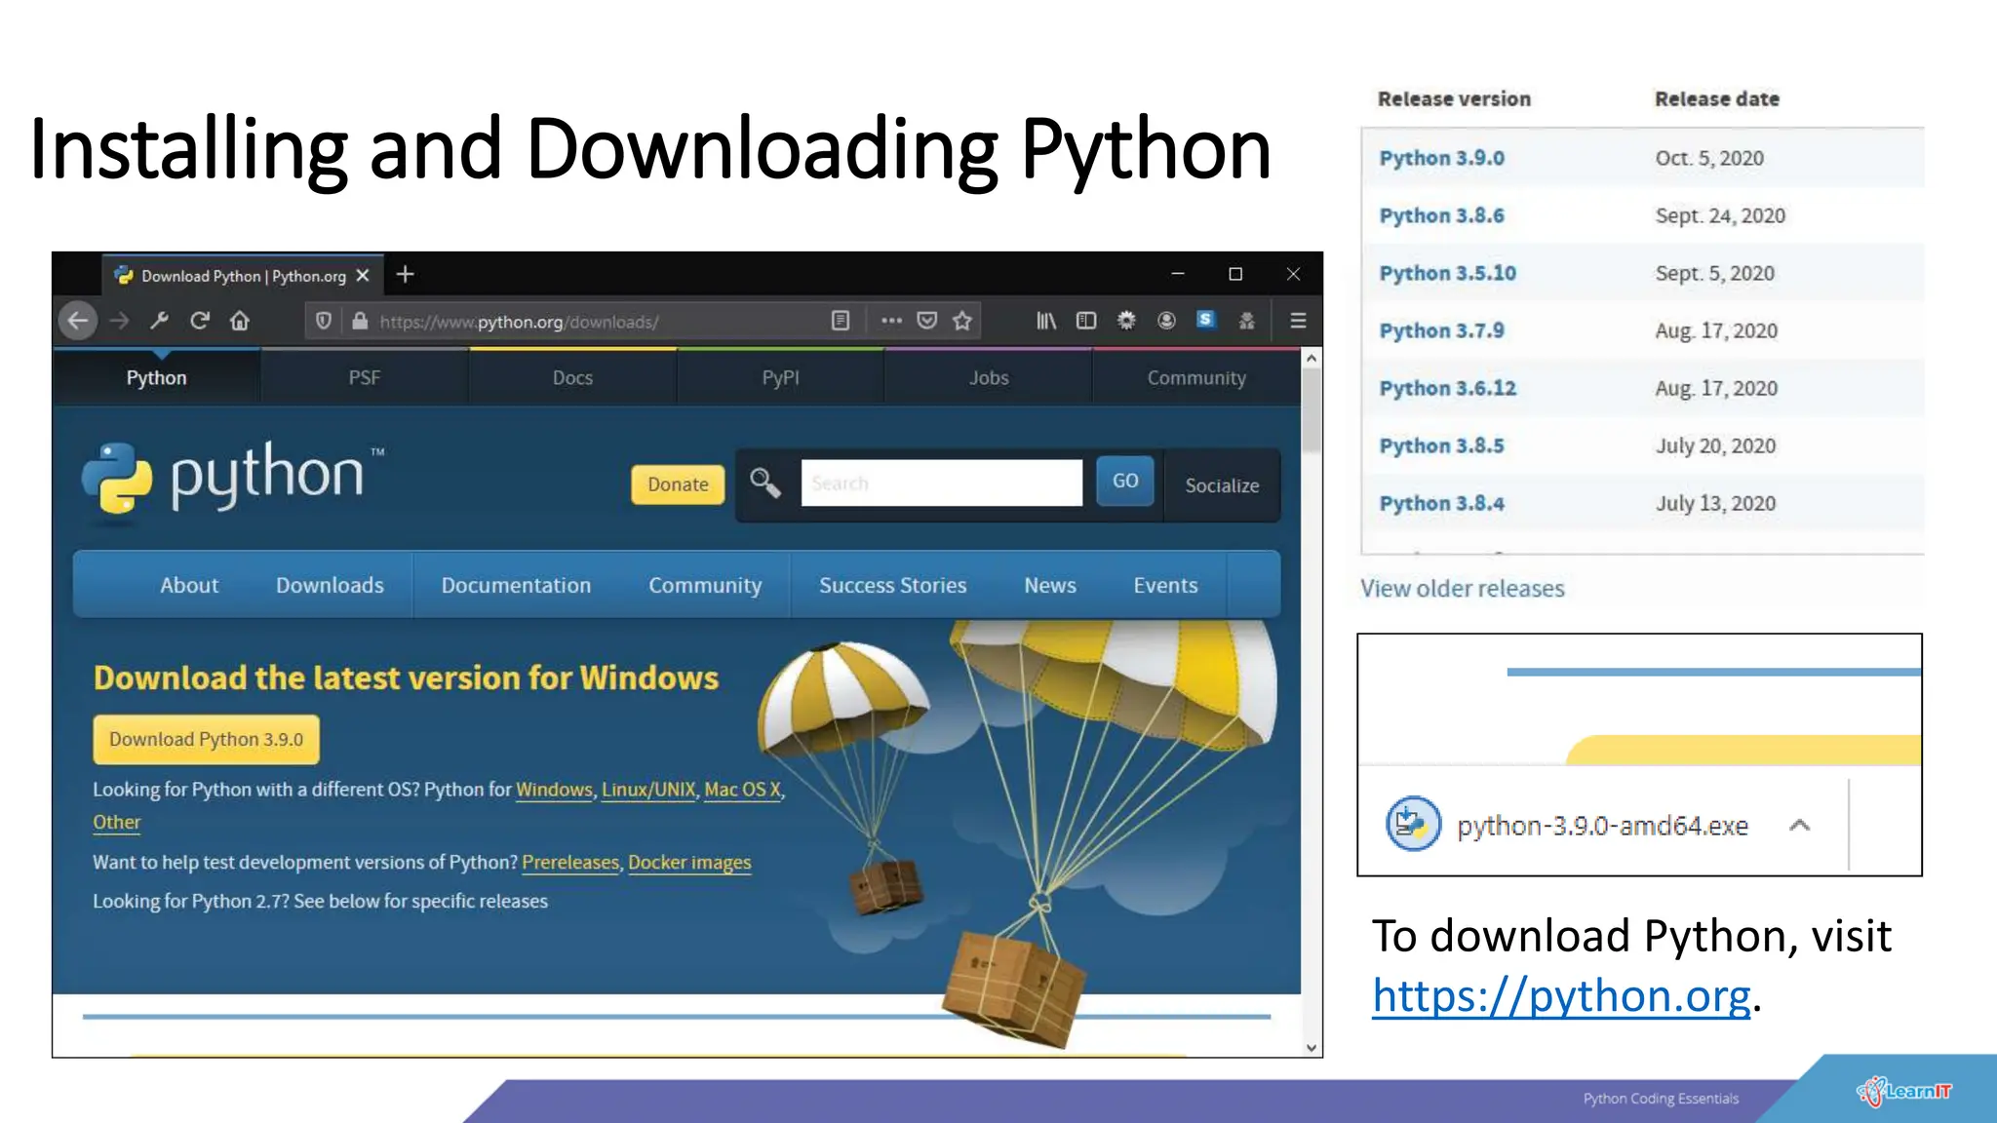
Task: Open the Downloads navigation menu item
Action: 330,585
